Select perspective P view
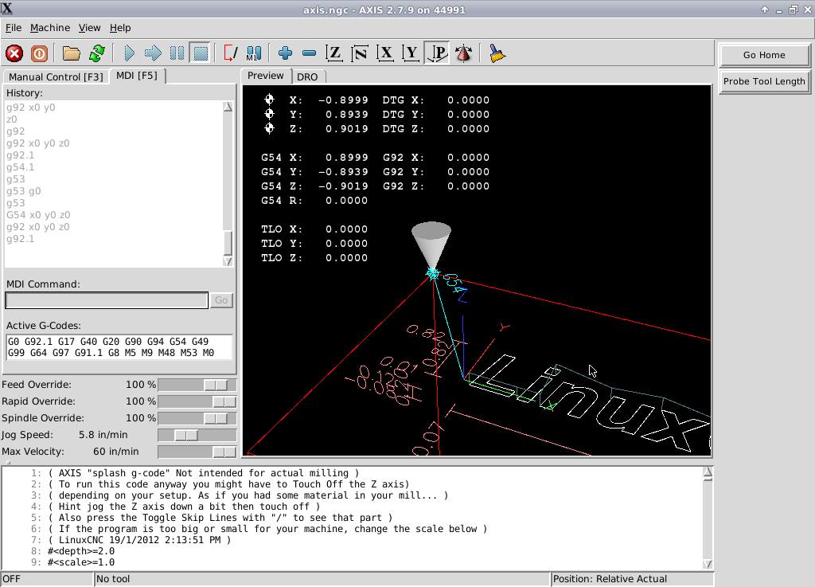Image resolution: width=815 pixels, height=587 pixels. pos(437,53)
